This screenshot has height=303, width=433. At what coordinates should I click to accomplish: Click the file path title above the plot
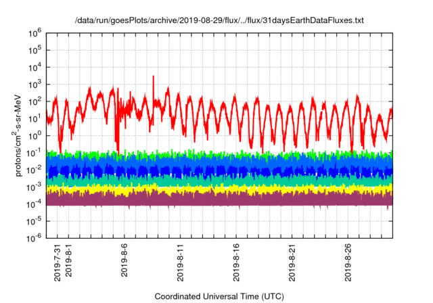tap(219, 21)
